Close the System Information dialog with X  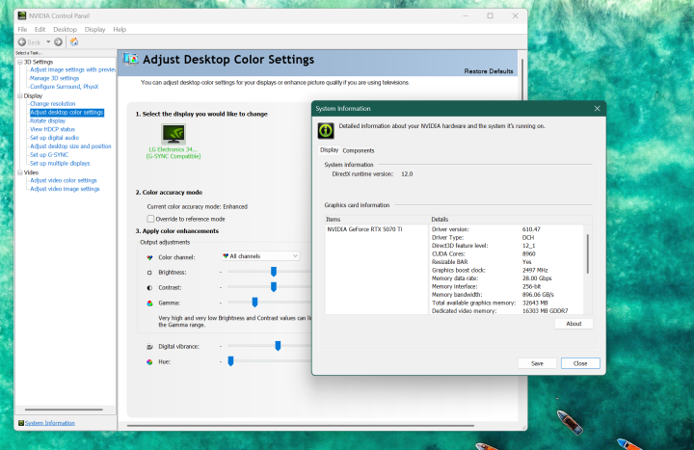(x=597, y=109)
